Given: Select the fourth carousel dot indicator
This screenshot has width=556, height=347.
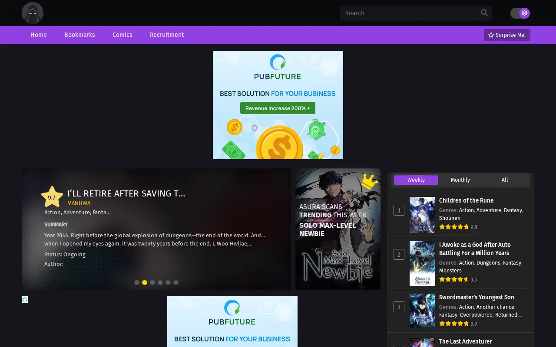Looking at the screenshot, I should click(x=160, y=282).
